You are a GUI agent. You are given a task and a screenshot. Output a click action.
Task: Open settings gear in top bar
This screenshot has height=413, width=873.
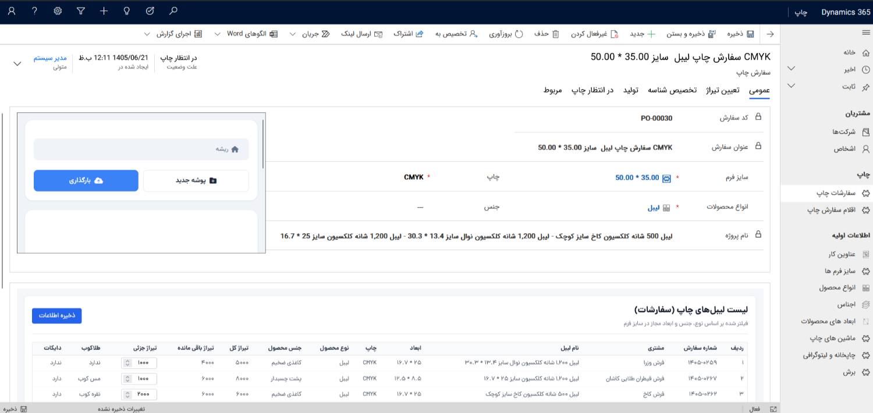point(58,10)
